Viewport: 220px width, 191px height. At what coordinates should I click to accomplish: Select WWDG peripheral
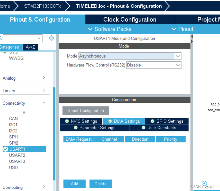[16, 58]
